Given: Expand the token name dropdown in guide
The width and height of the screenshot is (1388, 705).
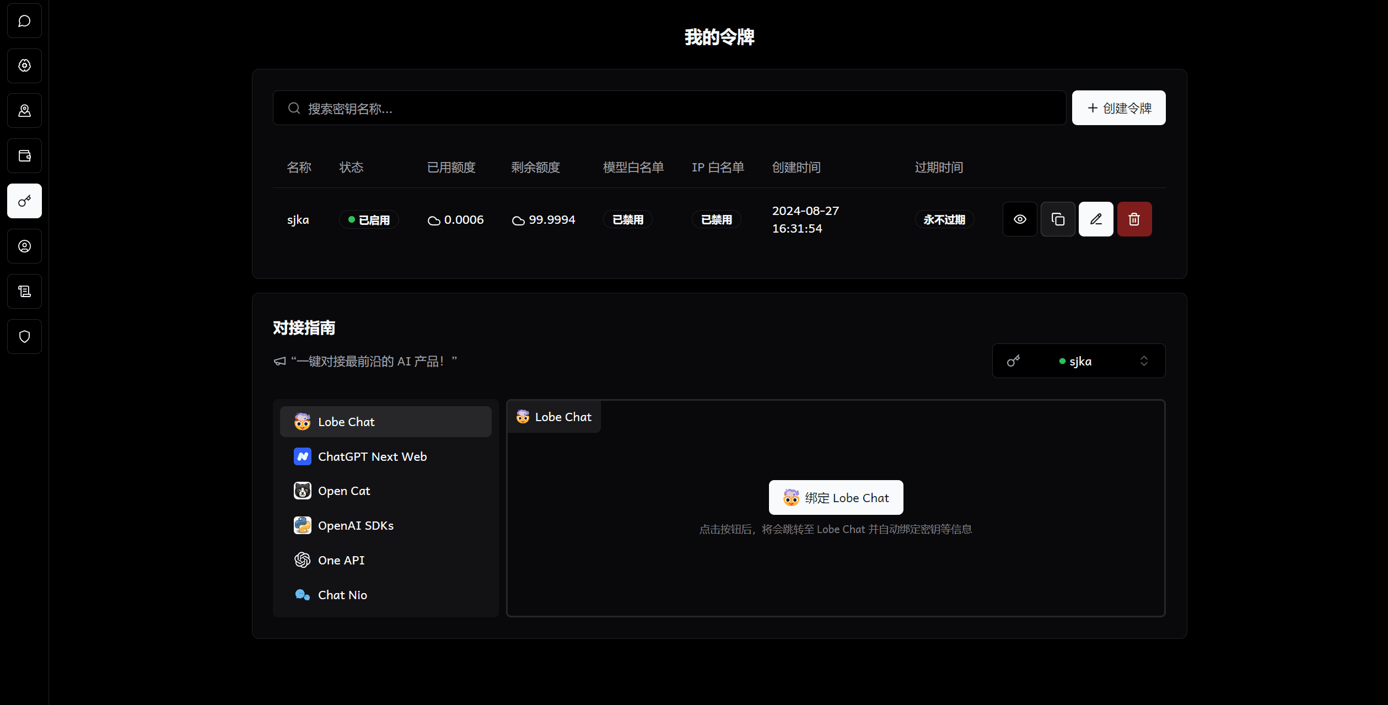Looking at the screenshot, I should [x=1076, y=360].
